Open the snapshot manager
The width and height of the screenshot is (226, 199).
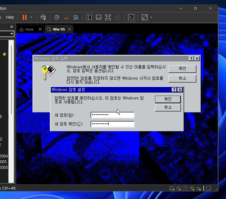(x=76, y=17)
